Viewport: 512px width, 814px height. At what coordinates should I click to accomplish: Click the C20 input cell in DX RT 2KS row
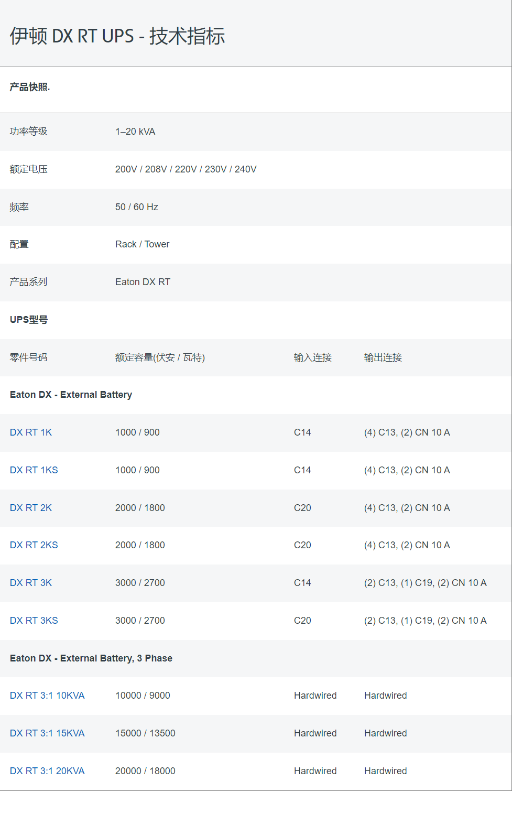[303, 545]
